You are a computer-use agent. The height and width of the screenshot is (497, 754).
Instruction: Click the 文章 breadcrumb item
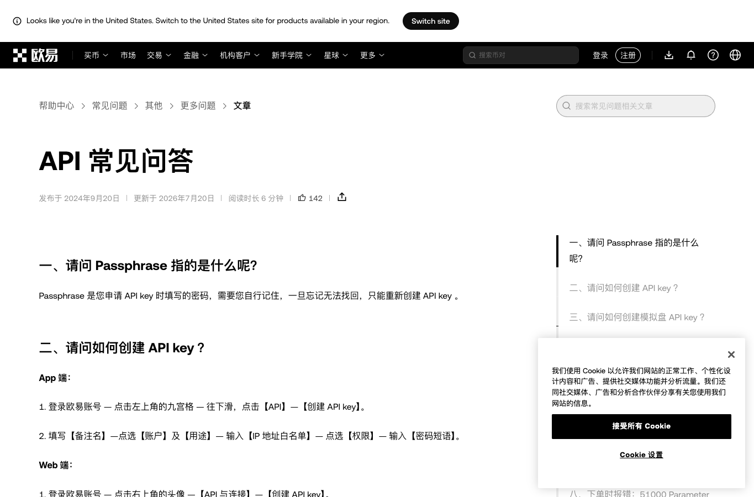tap(242, 105)
